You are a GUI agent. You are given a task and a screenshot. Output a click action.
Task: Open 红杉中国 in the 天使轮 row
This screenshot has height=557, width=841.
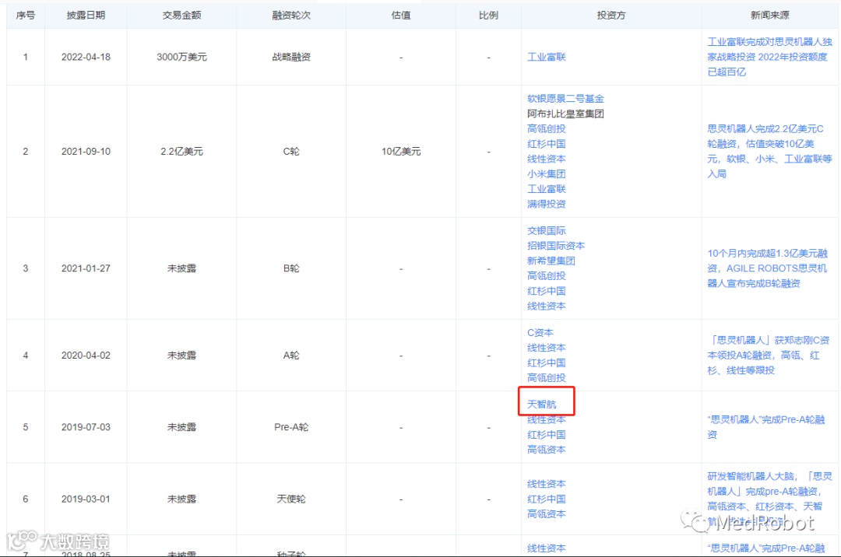pos(546,499)
